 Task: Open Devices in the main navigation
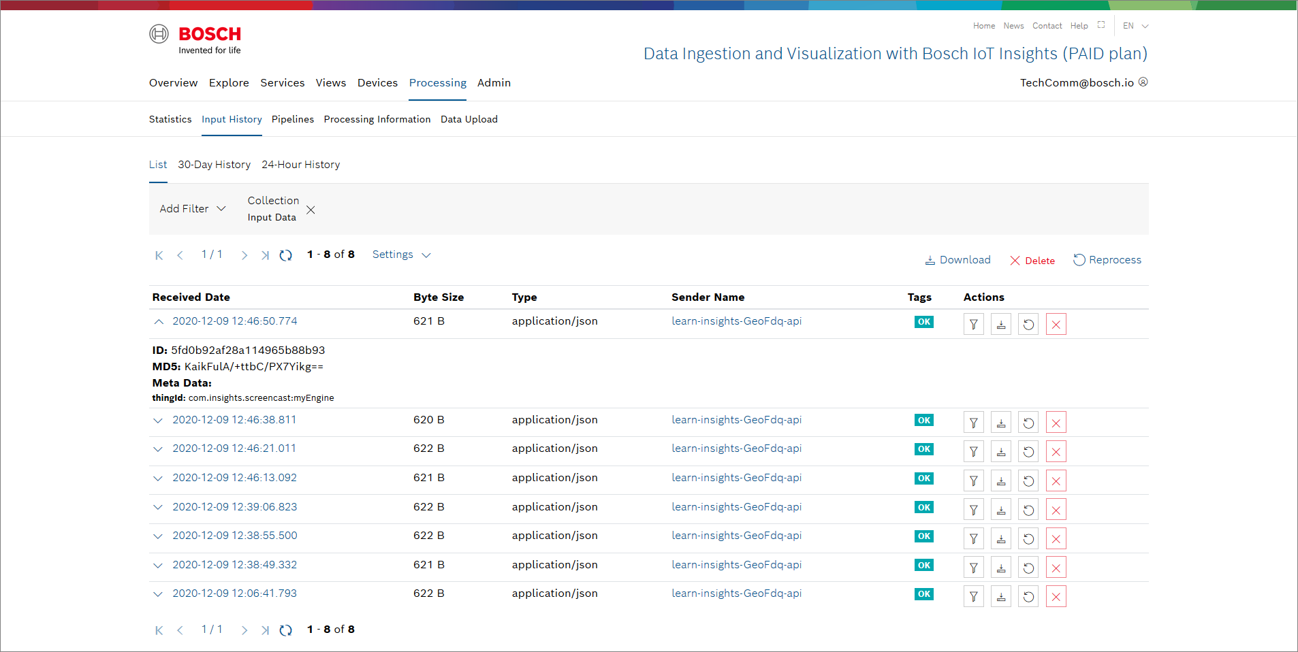[x=377, y=83]
